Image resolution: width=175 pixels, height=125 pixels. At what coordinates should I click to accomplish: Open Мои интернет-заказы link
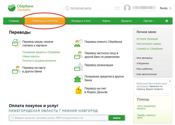coord(149,44)
